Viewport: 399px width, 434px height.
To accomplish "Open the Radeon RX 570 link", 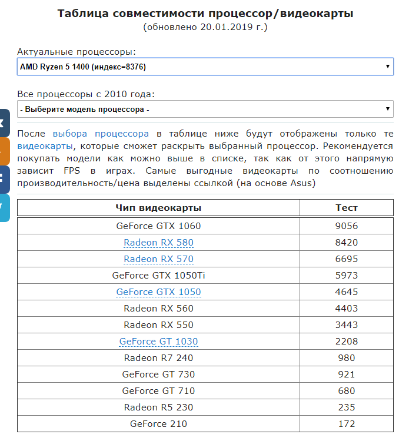I will click(158, 259).
